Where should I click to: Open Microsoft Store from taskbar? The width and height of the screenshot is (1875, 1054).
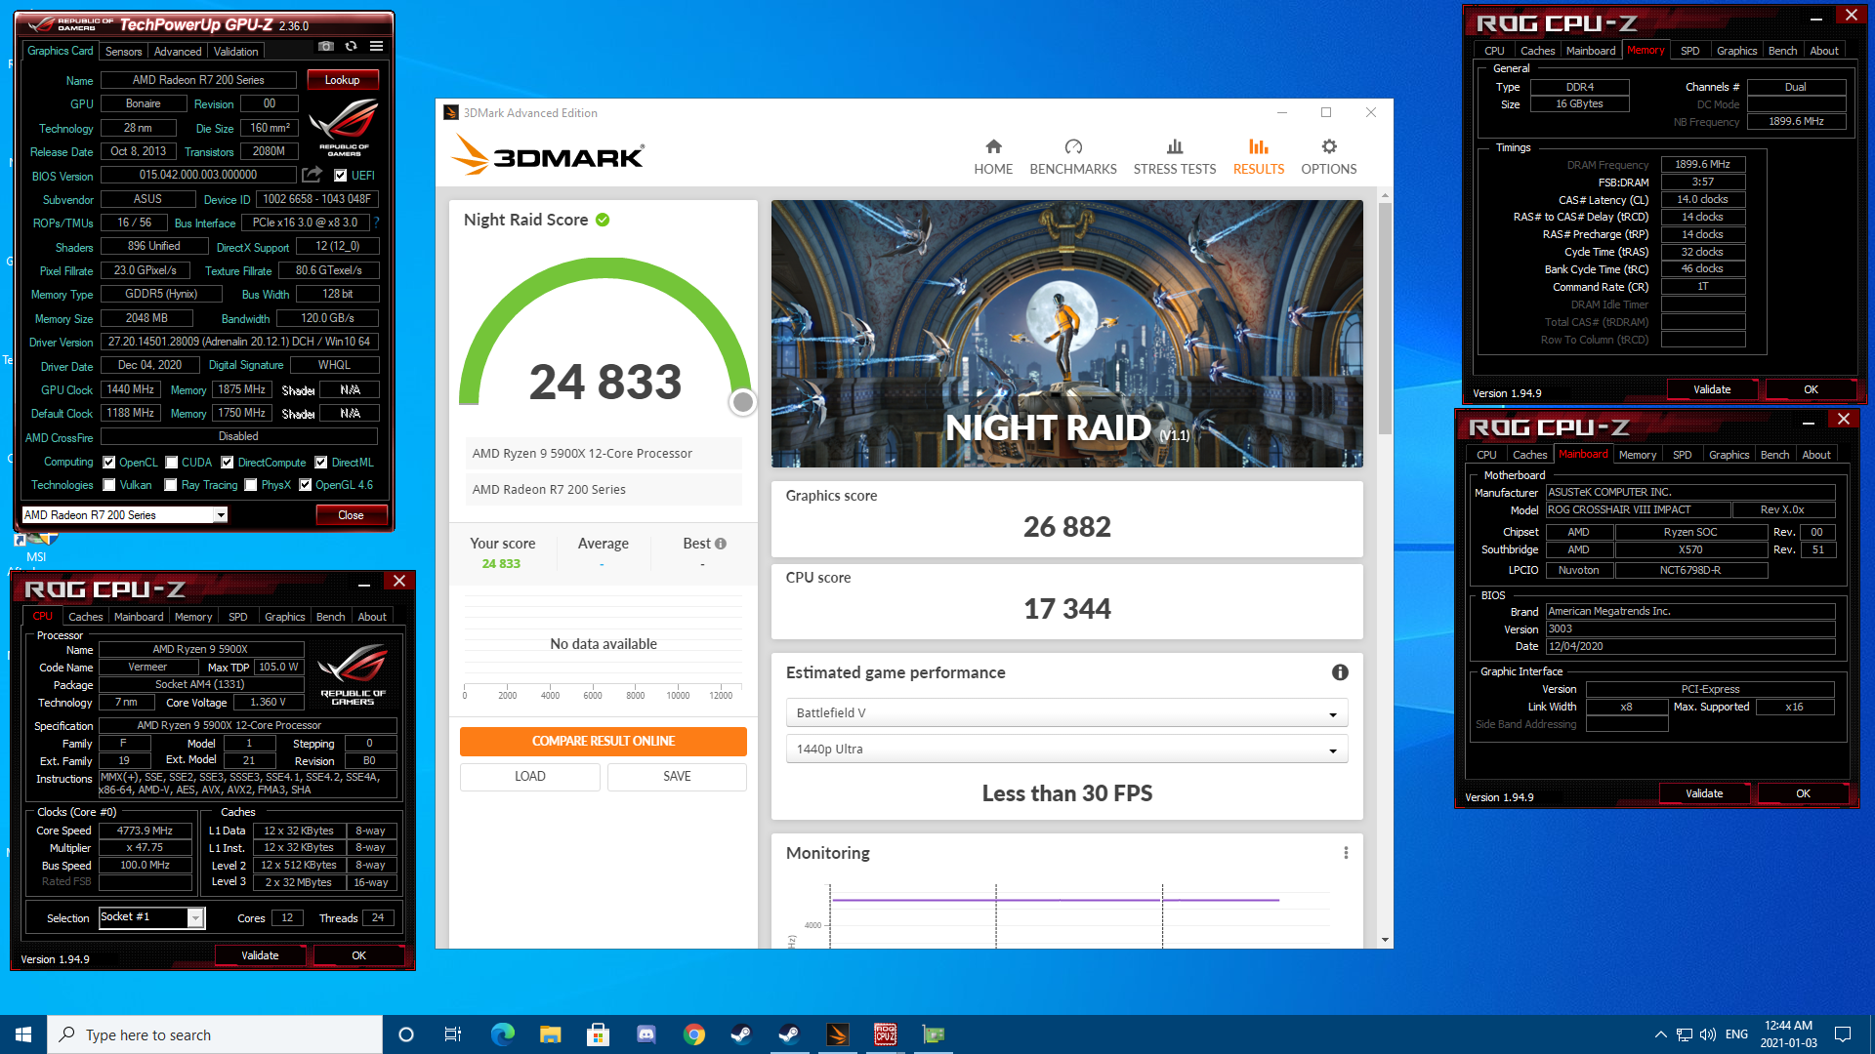coord(598,1034)
